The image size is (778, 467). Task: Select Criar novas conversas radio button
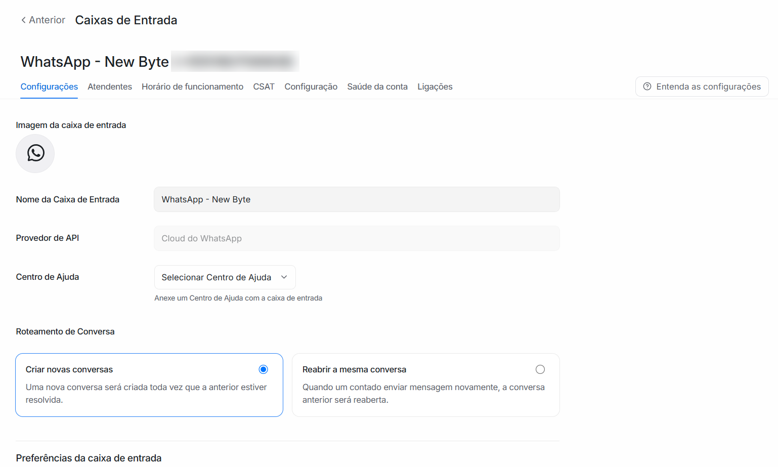click(x=263, y=369)
